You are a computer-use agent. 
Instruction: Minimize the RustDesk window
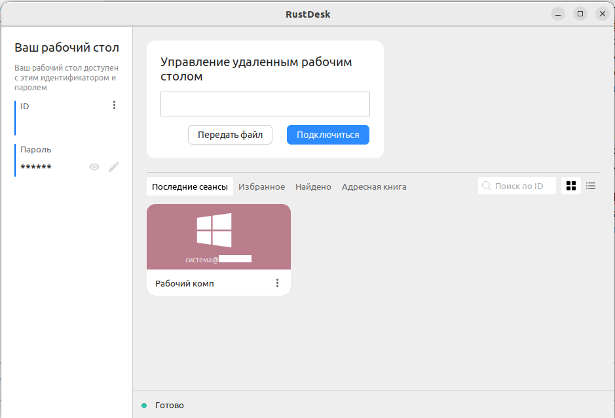pos(557,14)
